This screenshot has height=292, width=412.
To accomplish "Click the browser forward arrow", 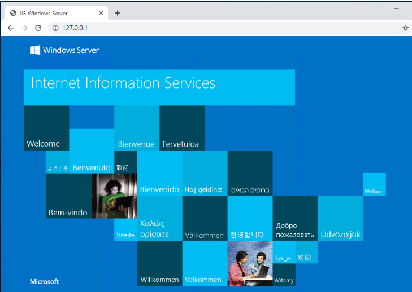I will pyautogui.click(x=24, y=28).
